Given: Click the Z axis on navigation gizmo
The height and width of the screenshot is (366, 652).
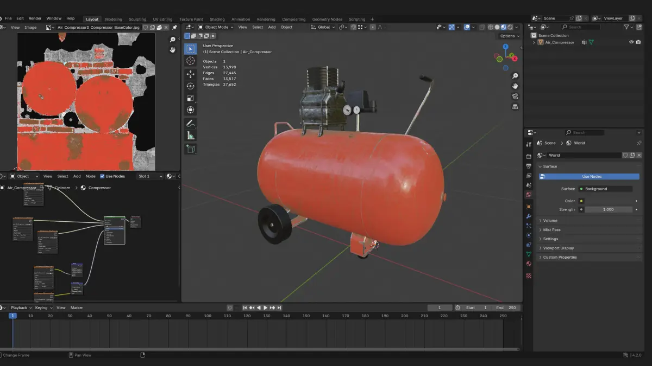Looking at the screenshot, I should pos(506,47).
